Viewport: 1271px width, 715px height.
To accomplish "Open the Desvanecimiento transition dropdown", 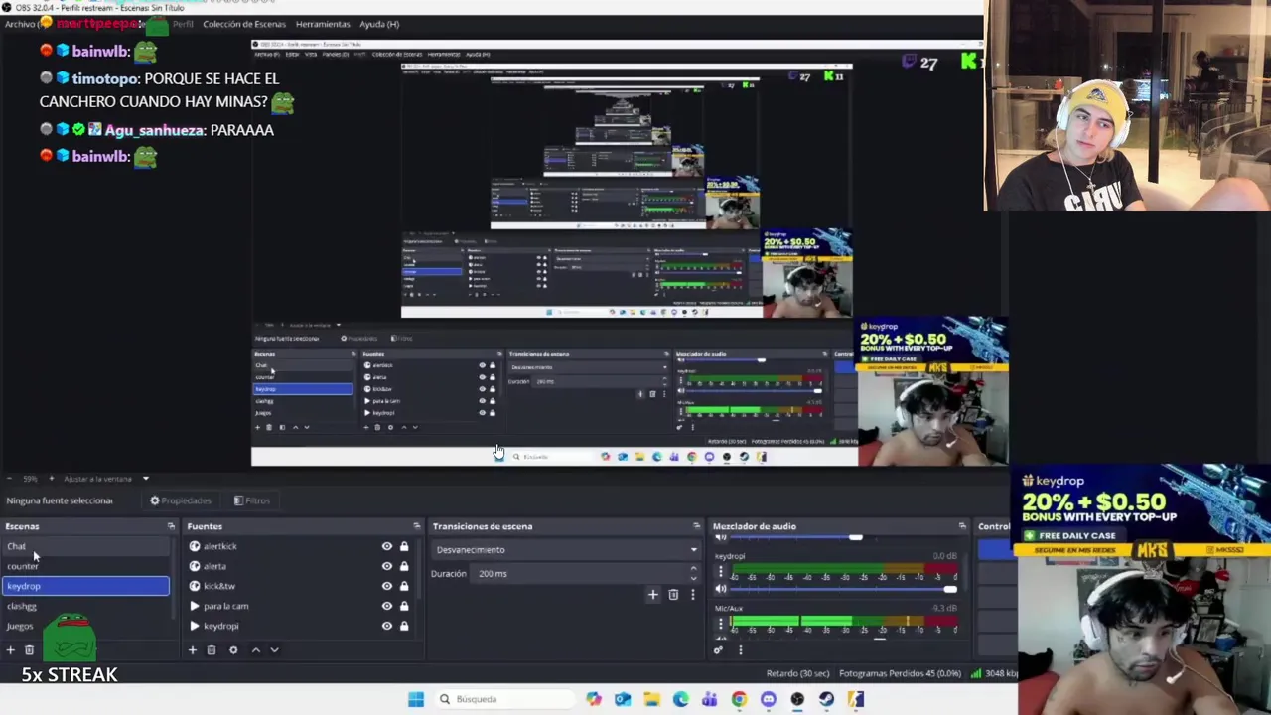I will [x=565, y=549].
